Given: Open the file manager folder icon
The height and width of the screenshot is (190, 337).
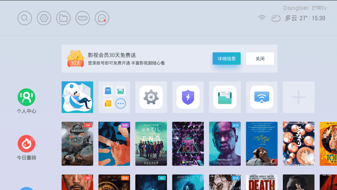Looking at the screenshot, I should click(x=63, y=18).
